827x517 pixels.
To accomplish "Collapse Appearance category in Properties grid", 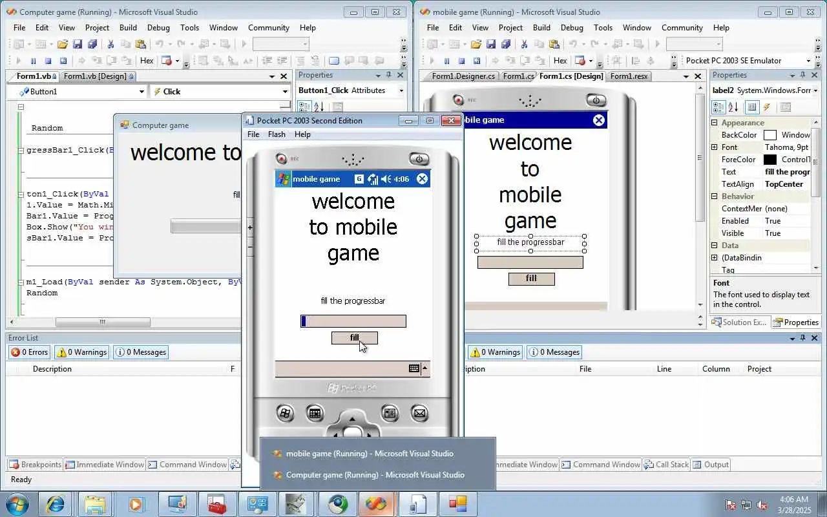I will pyautogui.click(x=715, y=123).
